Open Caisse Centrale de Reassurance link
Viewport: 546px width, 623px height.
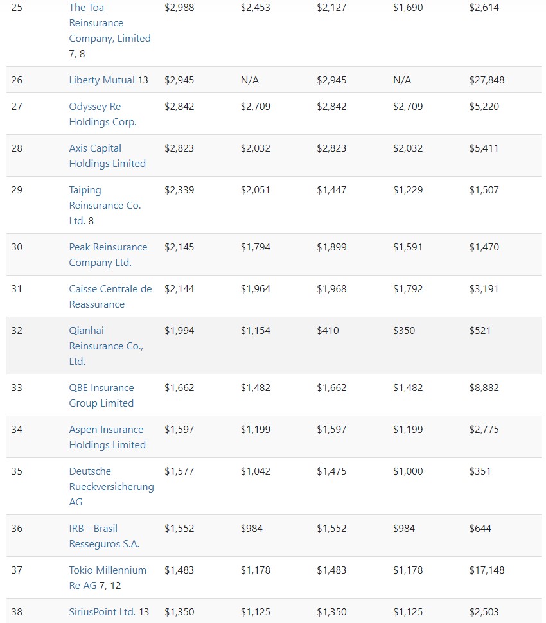click(x=110, y=297)
